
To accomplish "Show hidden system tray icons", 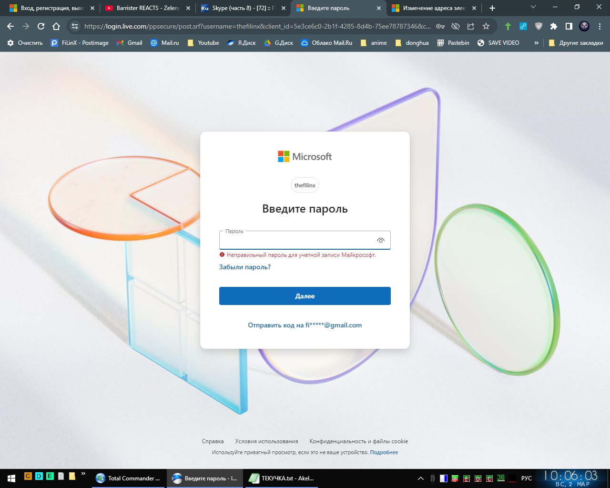I will pos(421,478).
